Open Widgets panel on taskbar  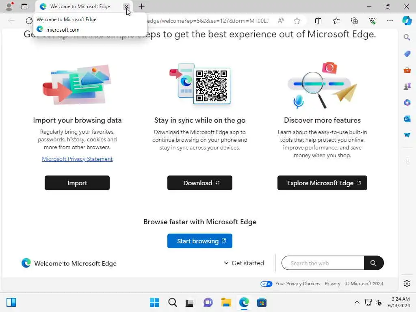click(11, 302)
